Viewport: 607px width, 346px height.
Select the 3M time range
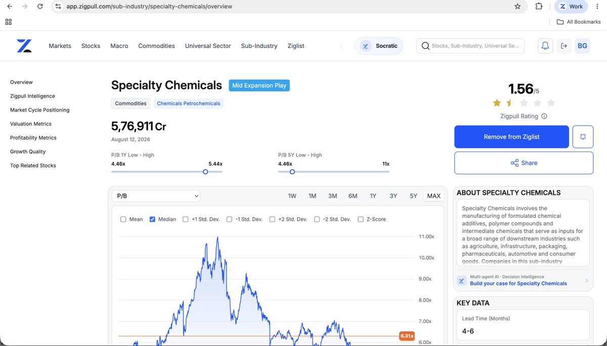click(x=332, y=196)
